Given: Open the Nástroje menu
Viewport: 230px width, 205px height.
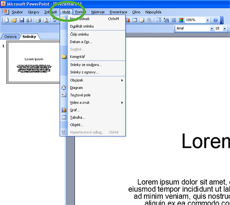Looking at the screenshot, I should point(98,12).
